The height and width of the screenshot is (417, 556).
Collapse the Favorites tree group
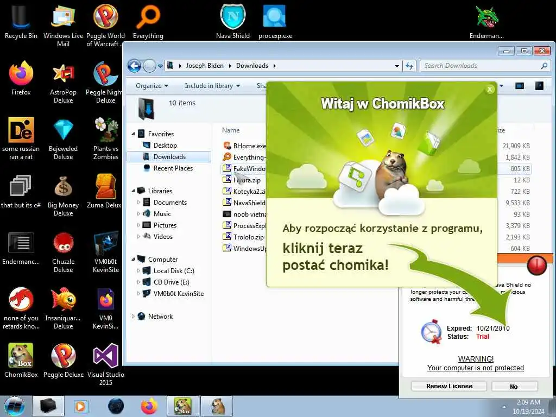click(x=134, y=134)
